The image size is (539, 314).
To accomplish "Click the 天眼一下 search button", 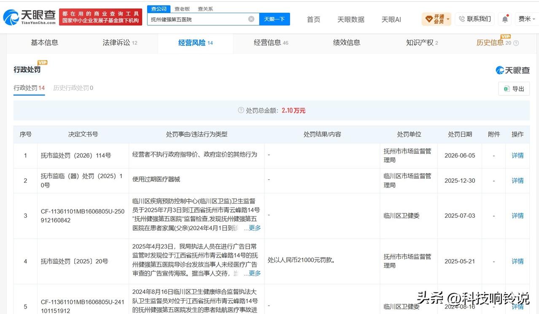I will point(275,19).
